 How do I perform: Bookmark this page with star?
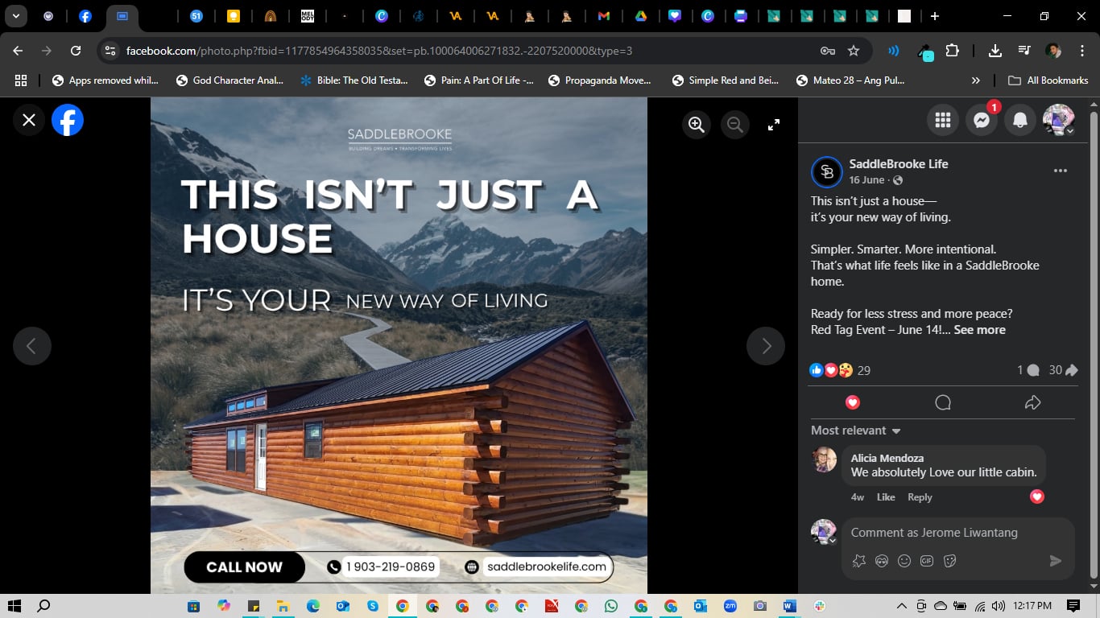(854, 51)
